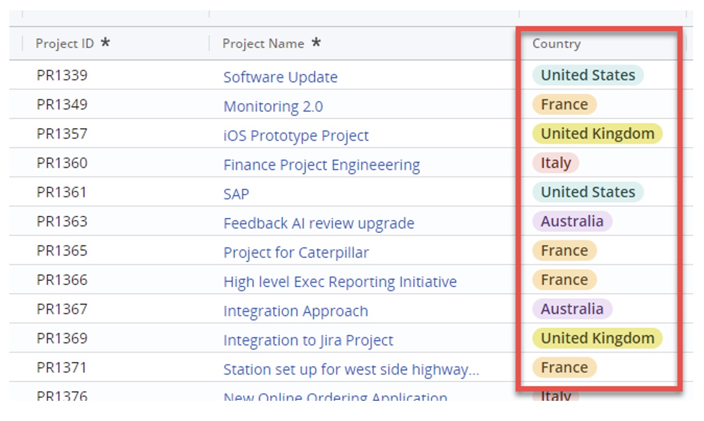Open the iOS Prototype Project link
Viewport: 704px width, 421px height.
click(x=295, y=136)
